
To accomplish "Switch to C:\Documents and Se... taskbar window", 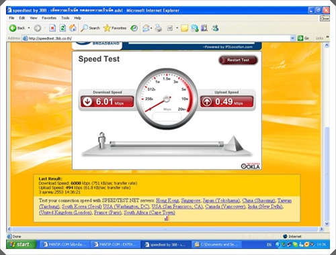I will click(216, 244).
